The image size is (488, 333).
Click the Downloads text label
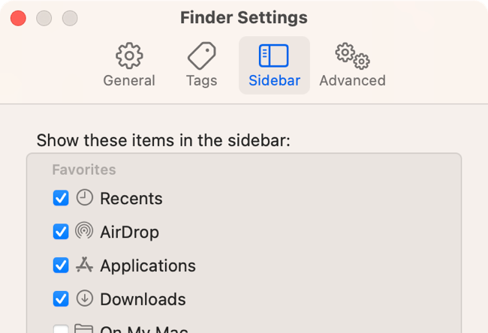pos(143,299)
